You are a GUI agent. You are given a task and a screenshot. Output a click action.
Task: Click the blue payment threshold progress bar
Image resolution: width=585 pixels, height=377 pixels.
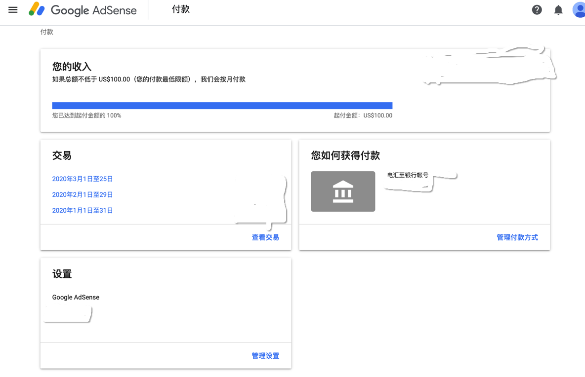coord(222,106)
